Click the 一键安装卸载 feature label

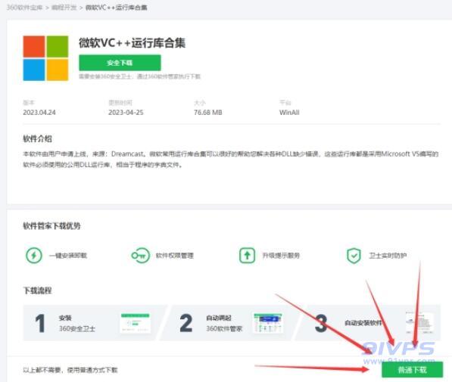click(x=68, y=256)
